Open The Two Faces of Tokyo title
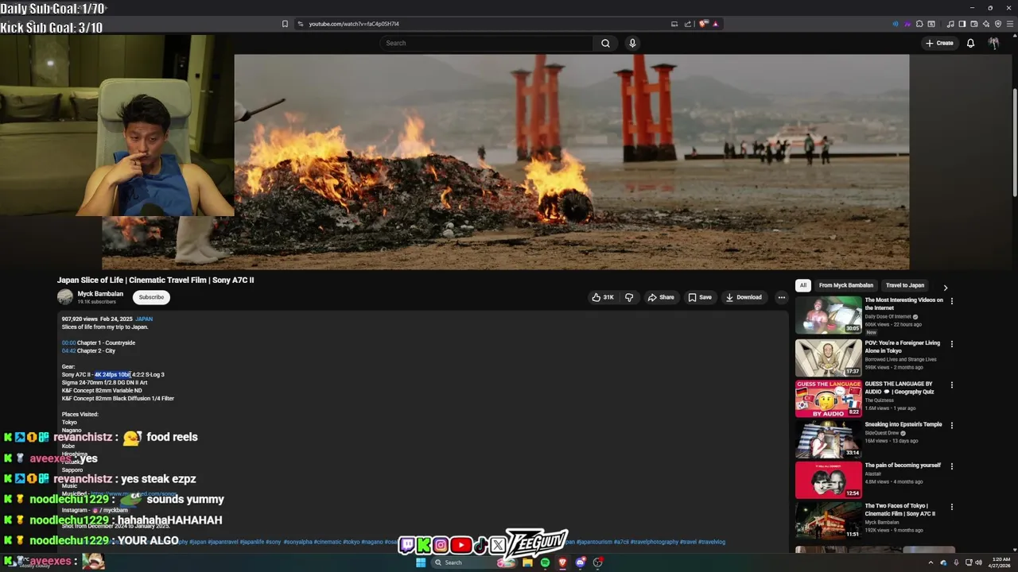This screenshot has width=1018, height=572. (900, 510)
